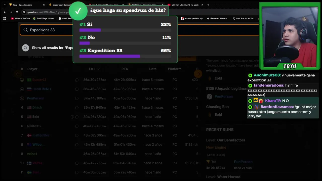
Task: Open the "New Engine" category under Recent Runs
Action: (216, 148)
